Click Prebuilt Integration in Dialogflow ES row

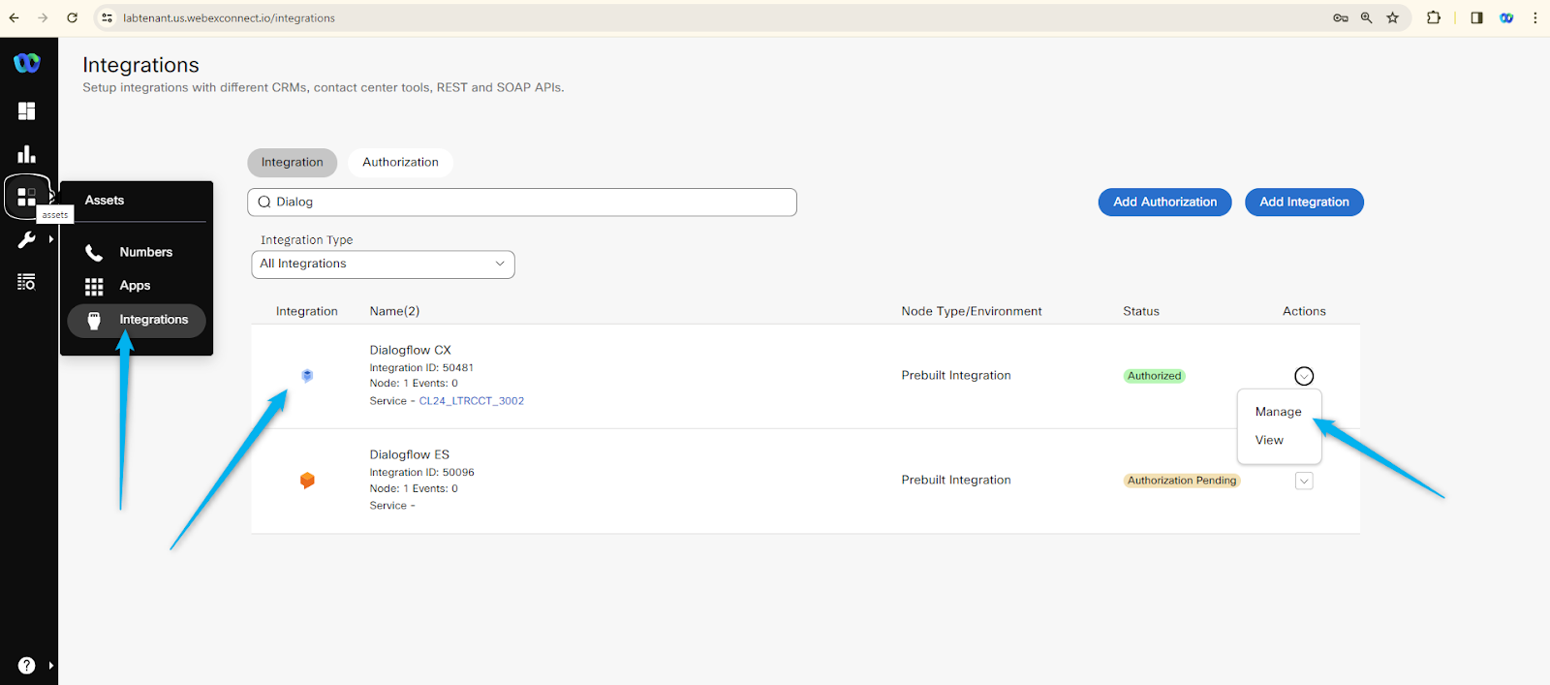tap(956, 481)
